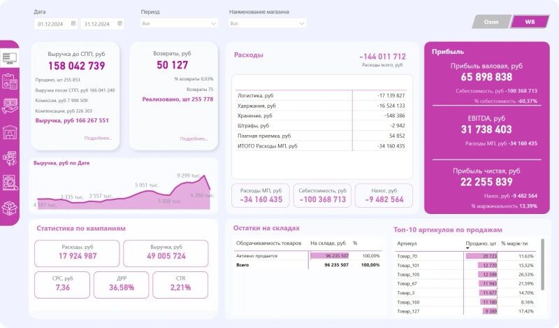This screenshot has width=559, height=328.
Task: Open calendar picker for end date 31.12.2024
Action: pos(120,23)
